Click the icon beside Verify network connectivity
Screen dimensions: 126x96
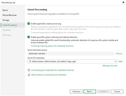[29, 75]
